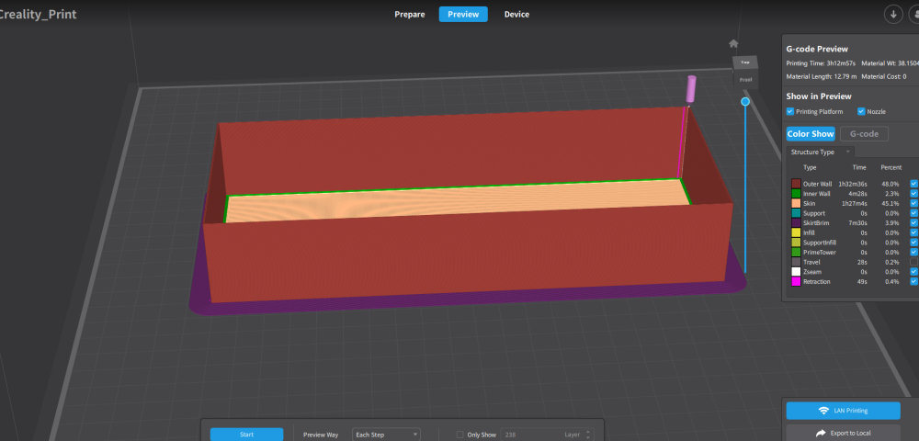Enable the Travel visibility checkbox
The height and width of the screenshot is (441, 919).
click(x=913, y=262)
